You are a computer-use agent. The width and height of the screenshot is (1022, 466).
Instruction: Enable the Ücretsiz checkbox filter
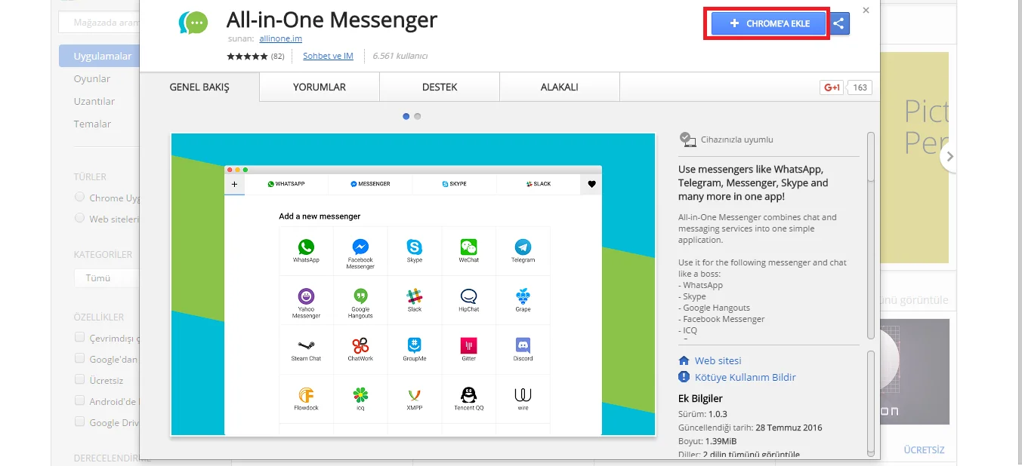(x=80, y=380)
